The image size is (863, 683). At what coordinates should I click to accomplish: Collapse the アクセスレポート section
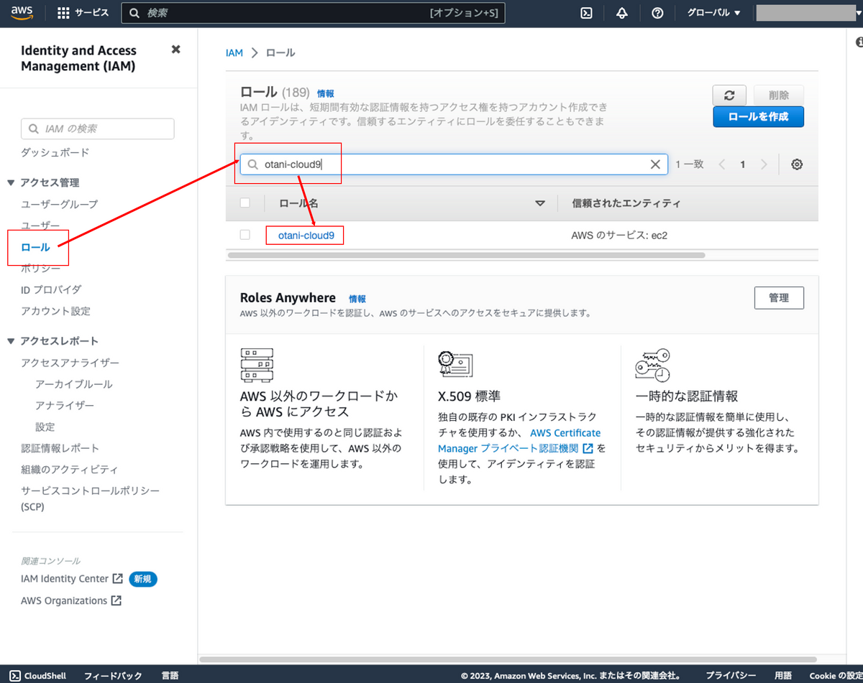11,341
